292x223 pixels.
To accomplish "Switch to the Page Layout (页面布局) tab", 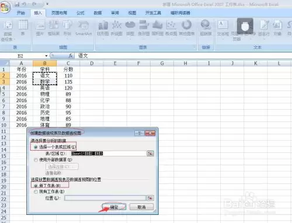I will [59, 13].
